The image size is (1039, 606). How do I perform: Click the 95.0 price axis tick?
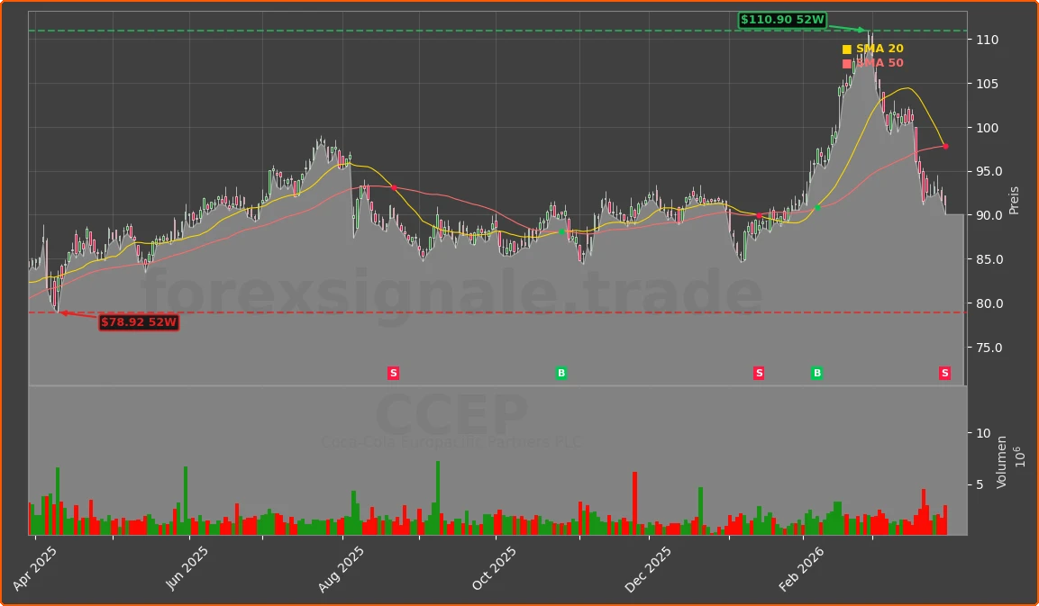click(989, 171)
